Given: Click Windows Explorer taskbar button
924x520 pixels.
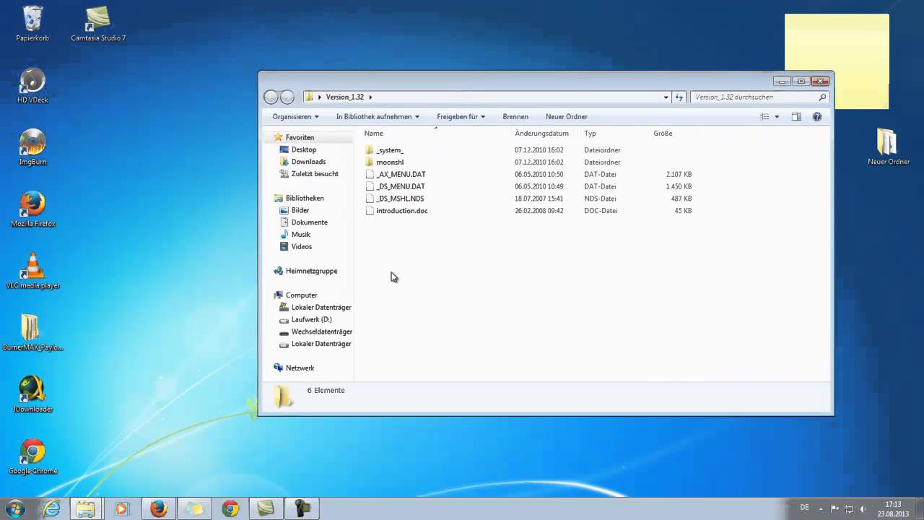Looking at the screenshot, I should coord(85,508).
